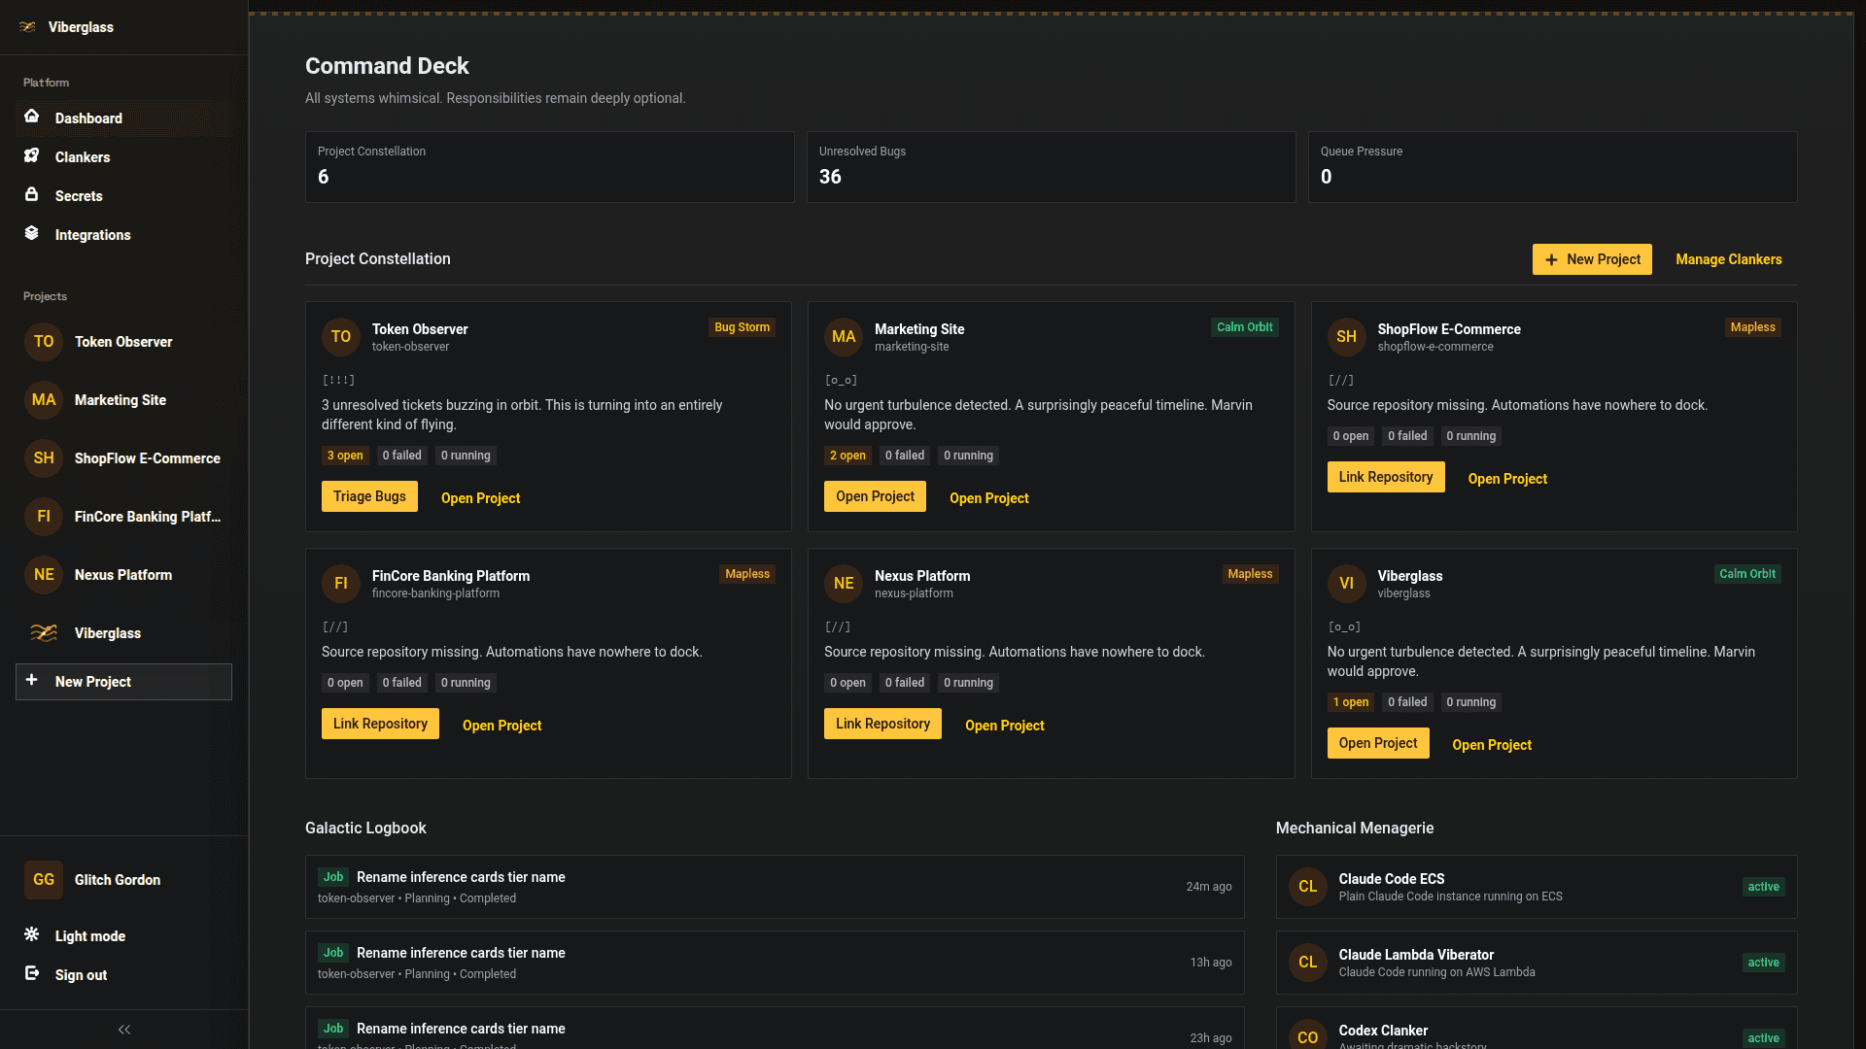This screenshot has height=1049, width=1866.
Task: Click the Viberglass wave logo at top
Action: click(x=26, y=26)
